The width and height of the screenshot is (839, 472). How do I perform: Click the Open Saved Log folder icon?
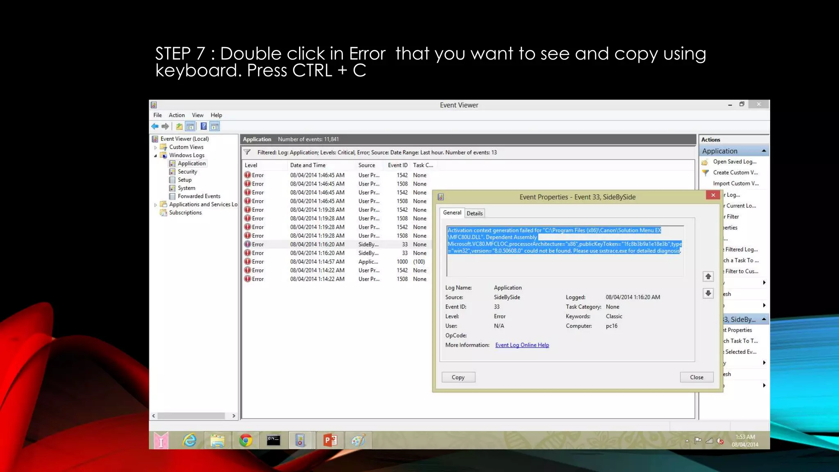(x=705, y=162)
